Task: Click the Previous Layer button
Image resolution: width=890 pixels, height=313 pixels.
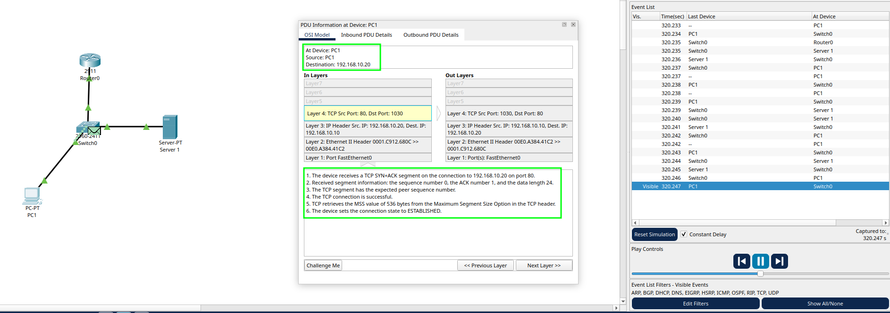Action: [x=485, y=265]
